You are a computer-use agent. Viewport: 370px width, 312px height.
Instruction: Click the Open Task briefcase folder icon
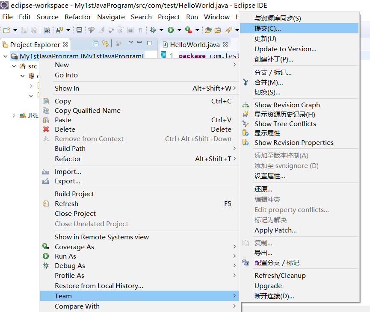(218, 30)
